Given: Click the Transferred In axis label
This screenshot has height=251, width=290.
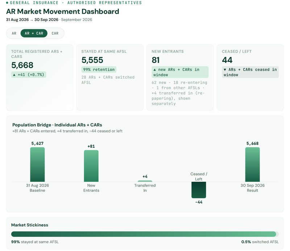Looking at the screenshot, I should (x=145, y=188).
